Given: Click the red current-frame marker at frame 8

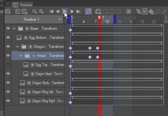Looking at the screenshot, I should tap(99, 18).
